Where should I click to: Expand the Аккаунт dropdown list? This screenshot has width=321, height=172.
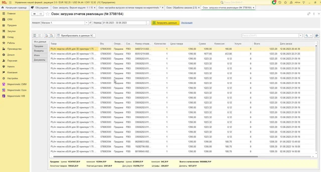pyautogui.click(x=87, y=23)
